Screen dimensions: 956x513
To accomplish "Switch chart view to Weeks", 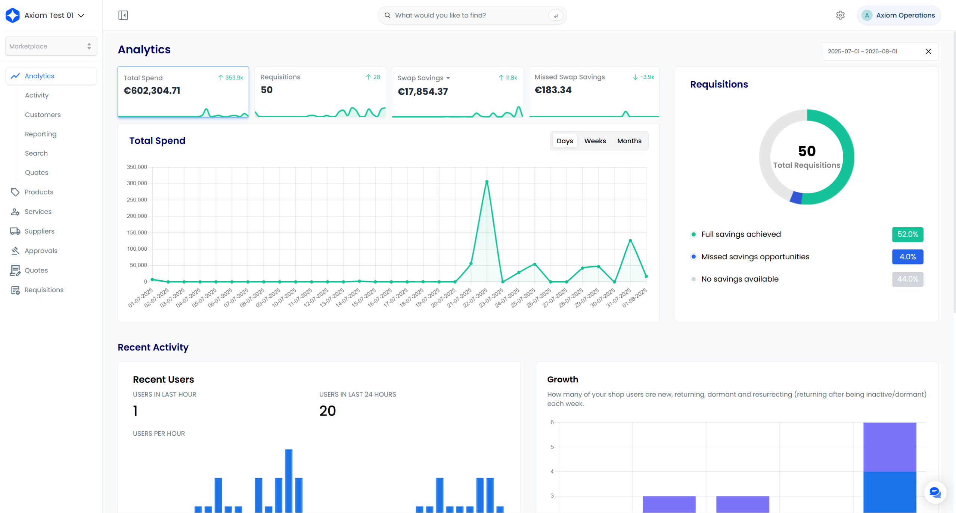I will [595, 141].
